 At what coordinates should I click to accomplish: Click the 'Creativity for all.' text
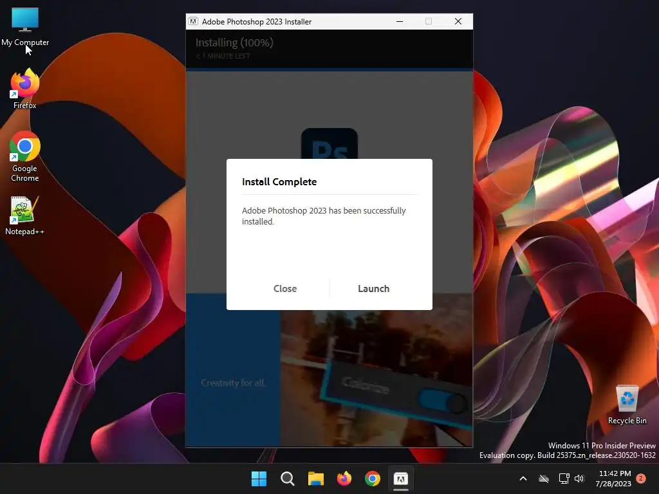[x=233, y=383]
